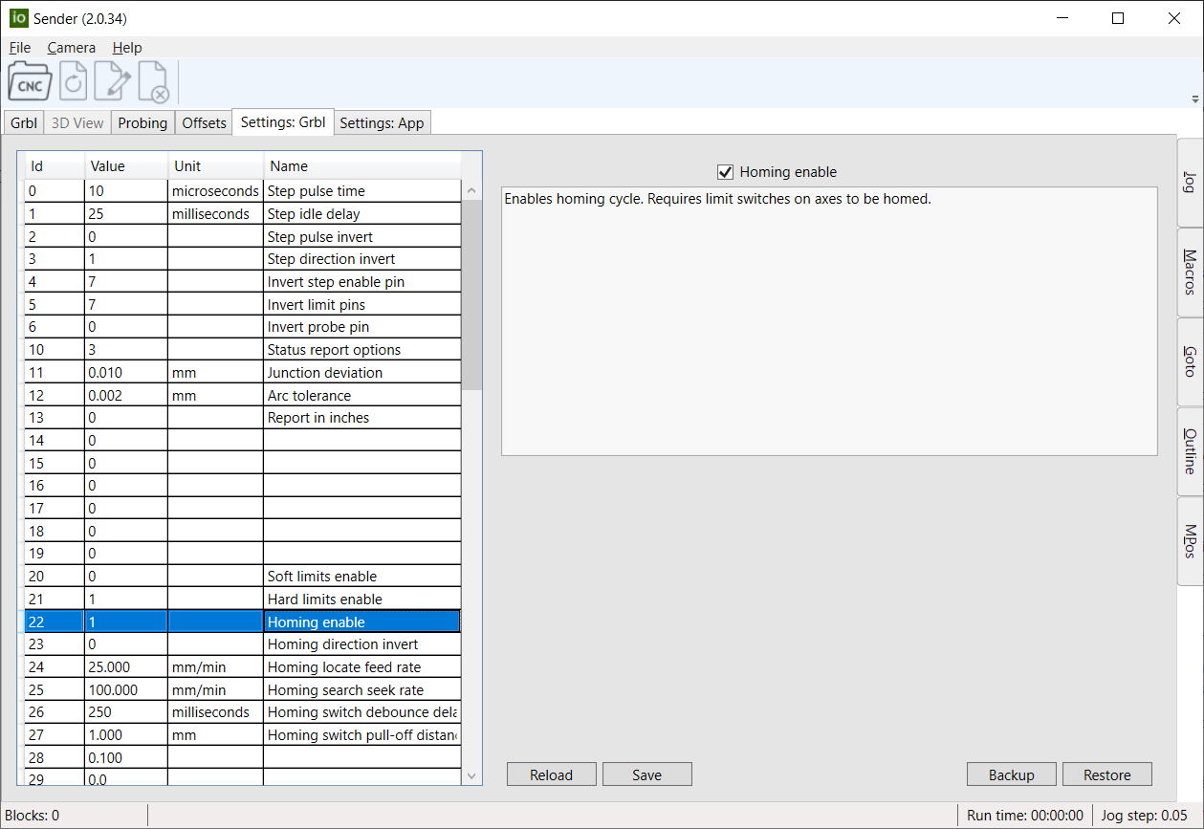Click the Save button

646,774
